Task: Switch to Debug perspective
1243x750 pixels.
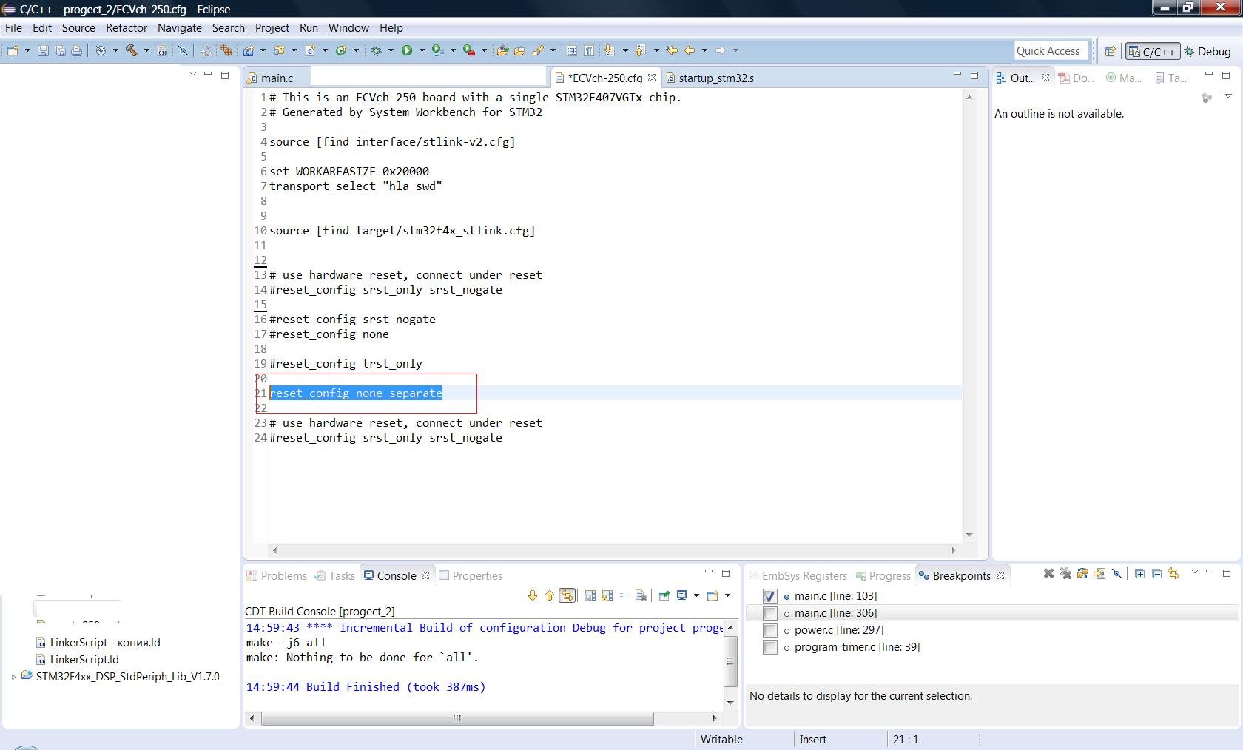Action: tap(1207, 51)
